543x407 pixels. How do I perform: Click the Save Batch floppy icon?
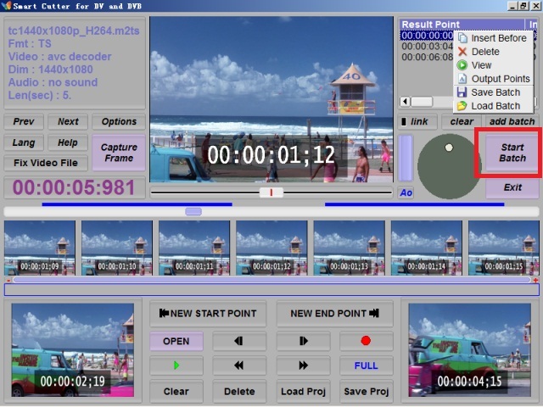click(x=462, y=92)
